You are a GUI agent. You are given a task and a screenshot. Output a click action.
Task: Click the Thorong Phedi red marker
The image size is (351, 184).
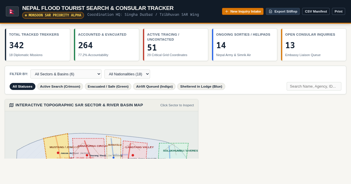(87, 155)
